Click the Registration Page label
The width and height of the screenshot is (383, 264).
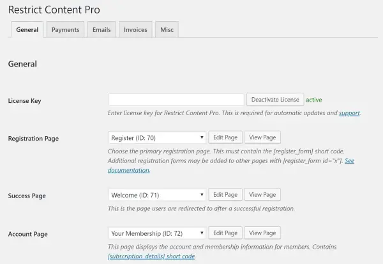click(33, 139)
